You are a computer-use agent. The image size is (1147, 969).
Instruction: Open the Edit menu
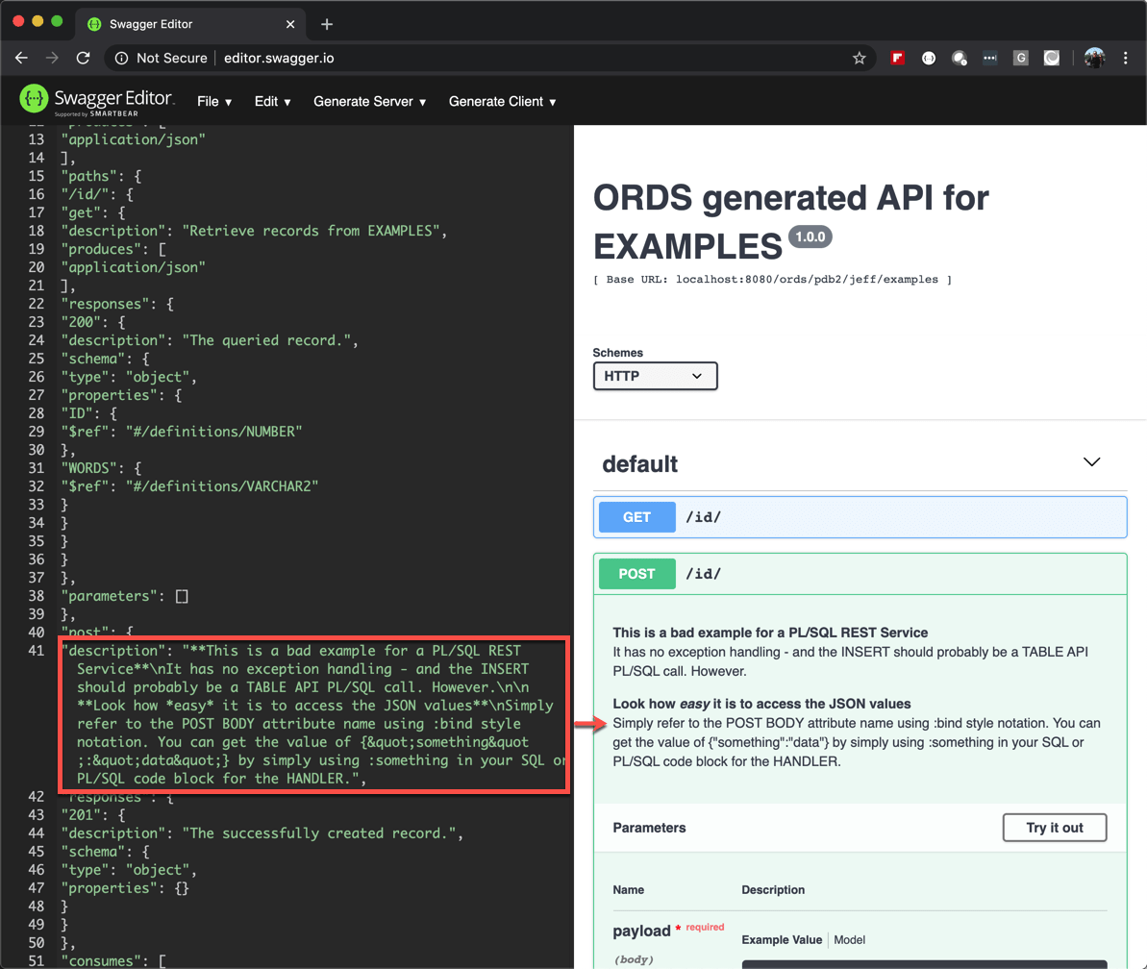click(272, 102)
